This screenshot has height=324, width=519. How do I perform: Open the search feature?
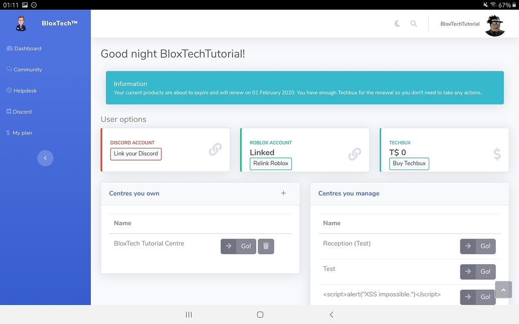[412, 23]
